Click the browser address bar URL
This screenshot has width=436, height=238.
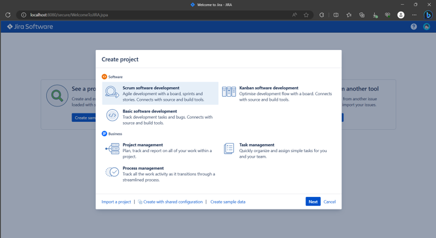(x=69, y=15)
